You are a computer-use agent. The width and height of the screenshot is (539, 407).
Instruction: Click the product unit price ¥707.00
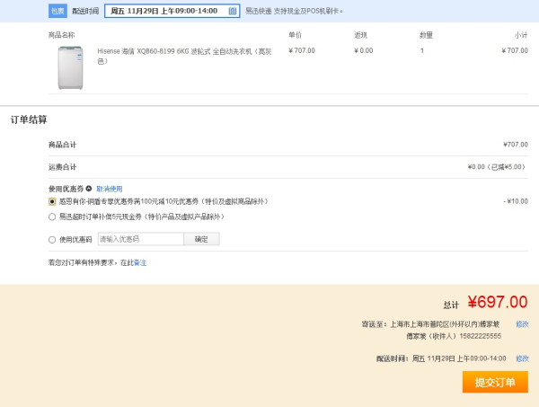[x=302, y=50]
